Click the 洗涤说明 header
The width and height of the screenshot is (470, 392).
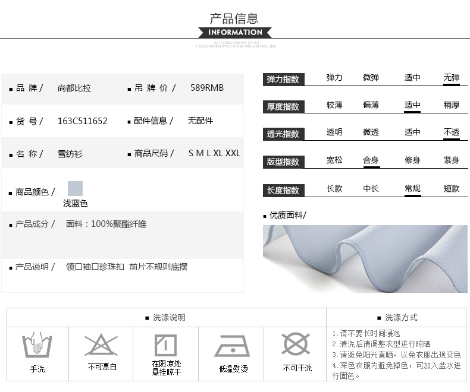pos(169,318)
